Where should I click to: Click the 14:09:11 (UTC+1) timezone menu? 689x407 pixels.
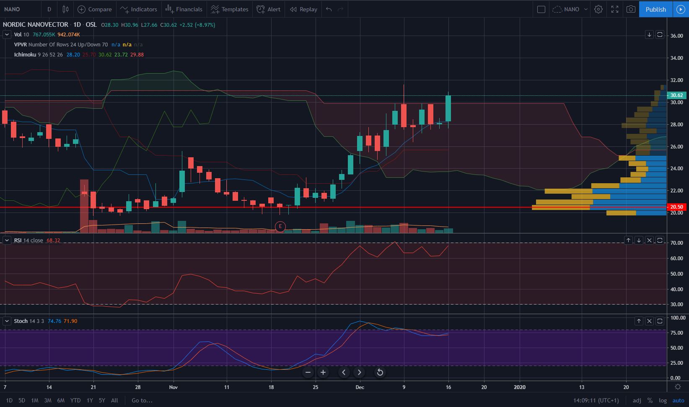(x=596, y=400)
